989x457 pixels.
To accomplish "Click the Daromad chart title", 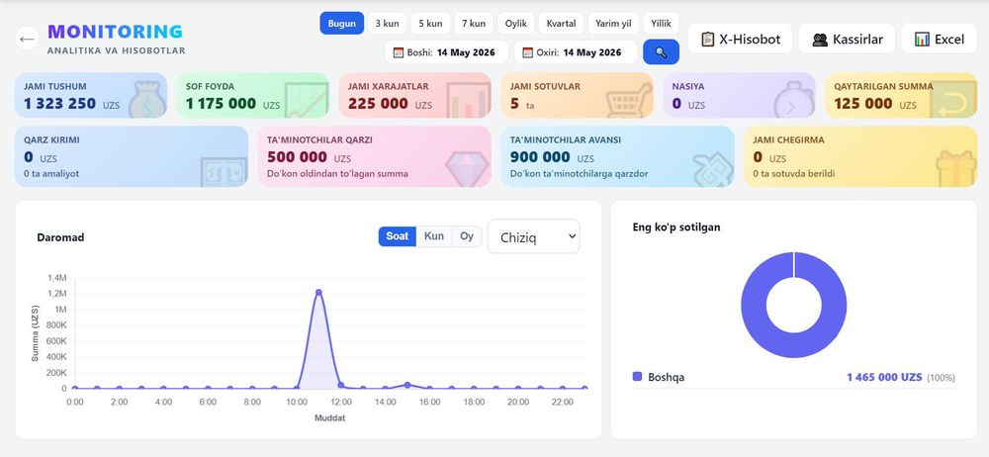I will 60,237.
